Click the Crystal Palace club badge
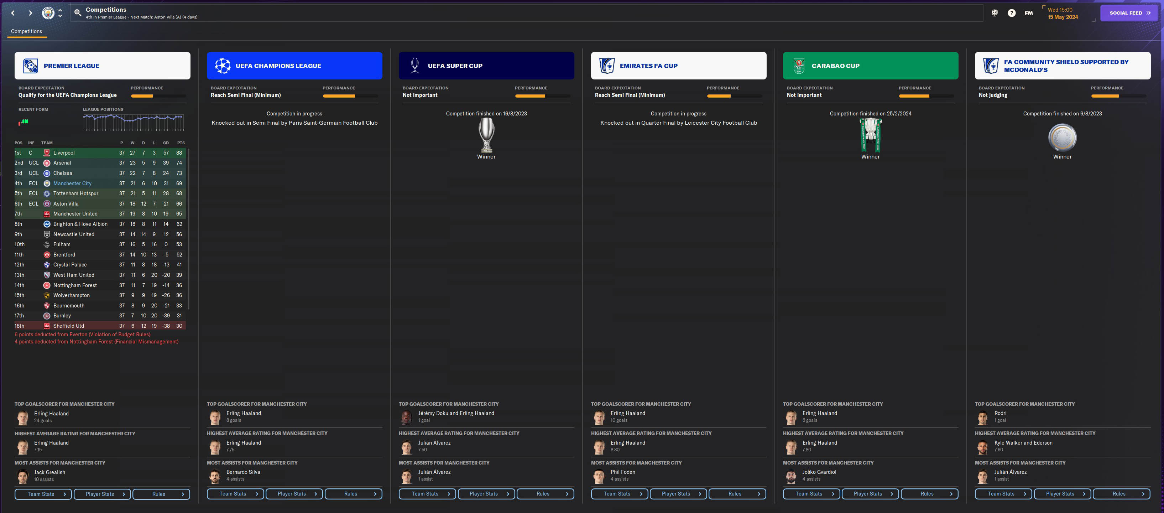This screenshot has width=1164, height=513. (x=47, y=265)
